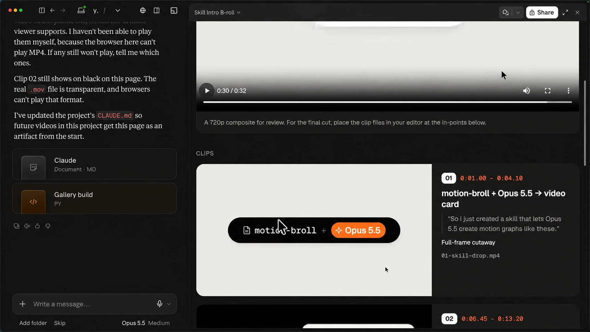
Task: Click the Skip option
Action: click(x=60, y=323)
